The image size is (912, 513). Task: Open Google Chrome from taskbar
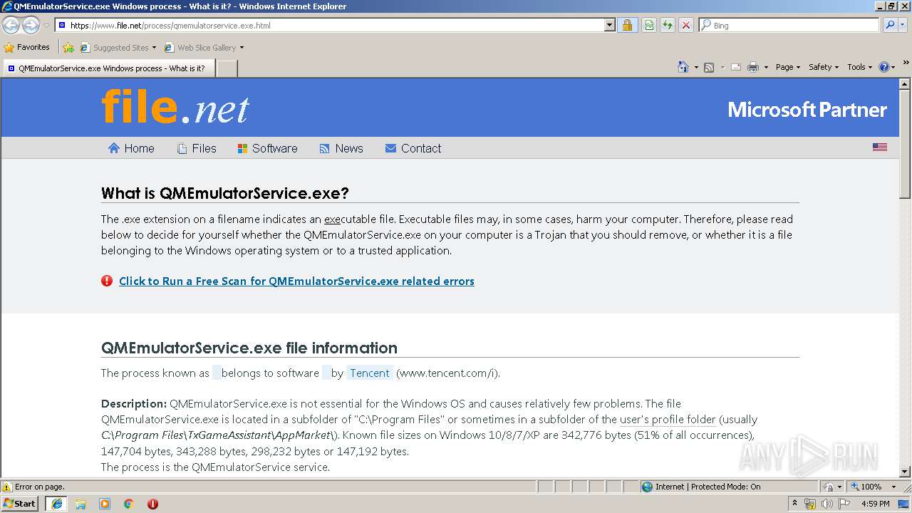129,504
